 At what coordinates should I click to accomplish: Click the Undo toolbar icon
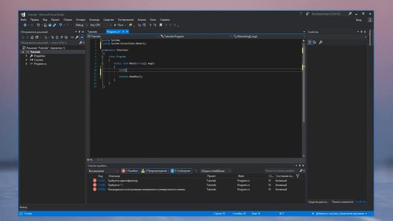coord(60,25)
